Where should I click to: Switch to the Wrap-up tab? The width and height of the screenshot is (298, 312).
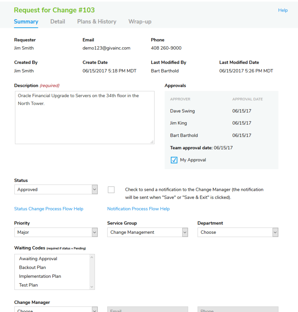click(x=140, y=21)
